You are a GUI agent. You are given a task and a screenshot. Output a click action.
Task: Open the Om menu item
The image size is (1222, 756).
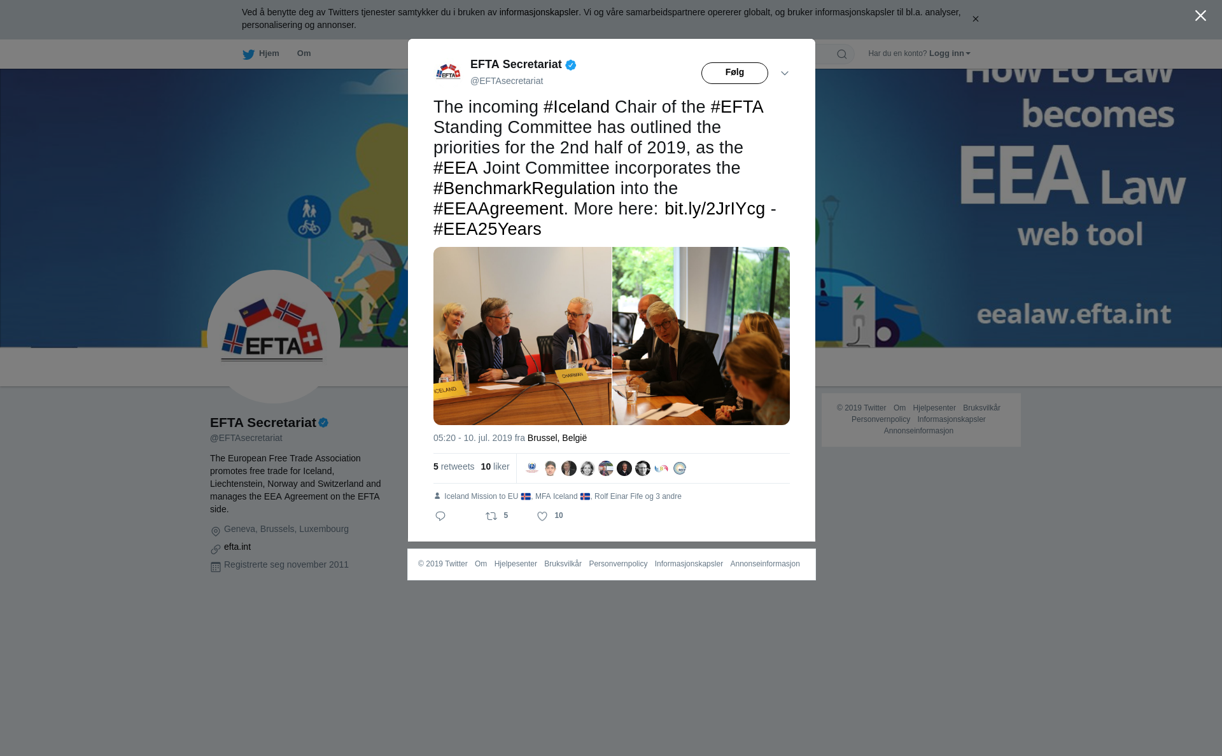click(x=304, y=53)
